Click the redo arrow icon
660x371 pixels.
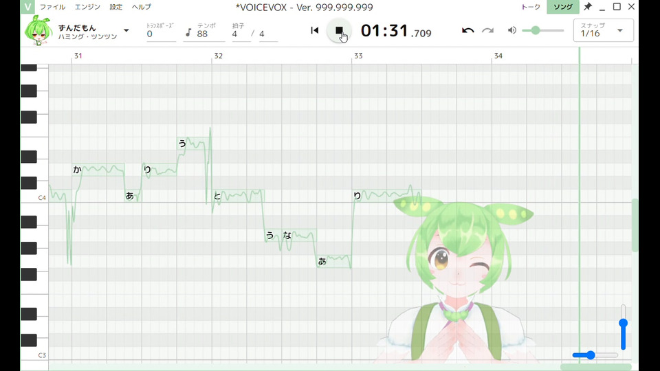tap(487, 30)
